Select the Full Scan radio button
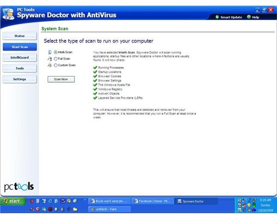277x215 pixels. coord(56,59)
